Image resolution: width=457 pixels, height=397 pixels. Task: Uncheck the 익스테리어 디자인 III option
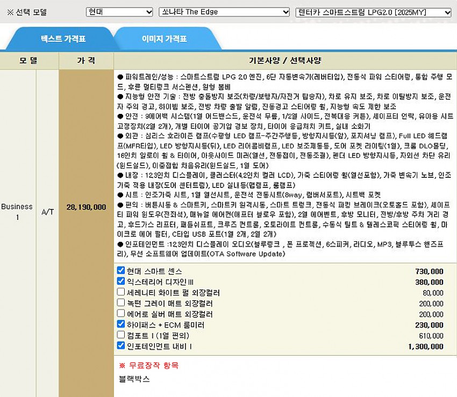[121, 281]
